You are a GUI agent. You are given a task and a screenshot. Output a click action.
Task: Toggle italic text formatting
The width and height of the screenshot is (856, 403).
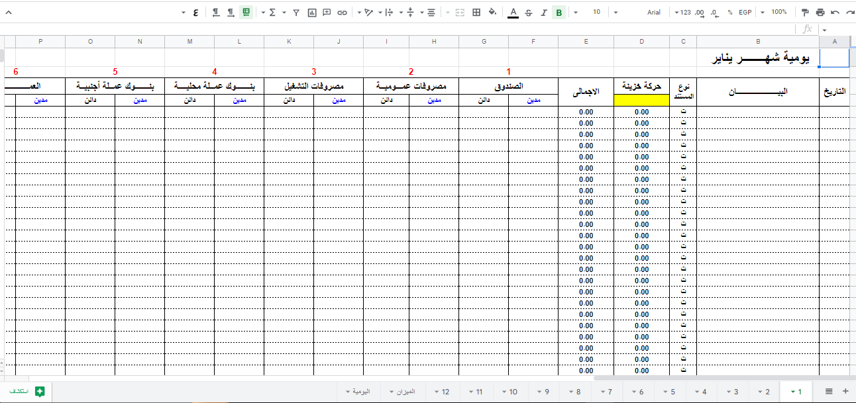click(x=543, y=12)
